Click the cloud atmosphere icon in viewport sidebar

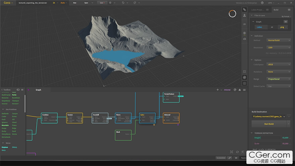click(244, 39)
